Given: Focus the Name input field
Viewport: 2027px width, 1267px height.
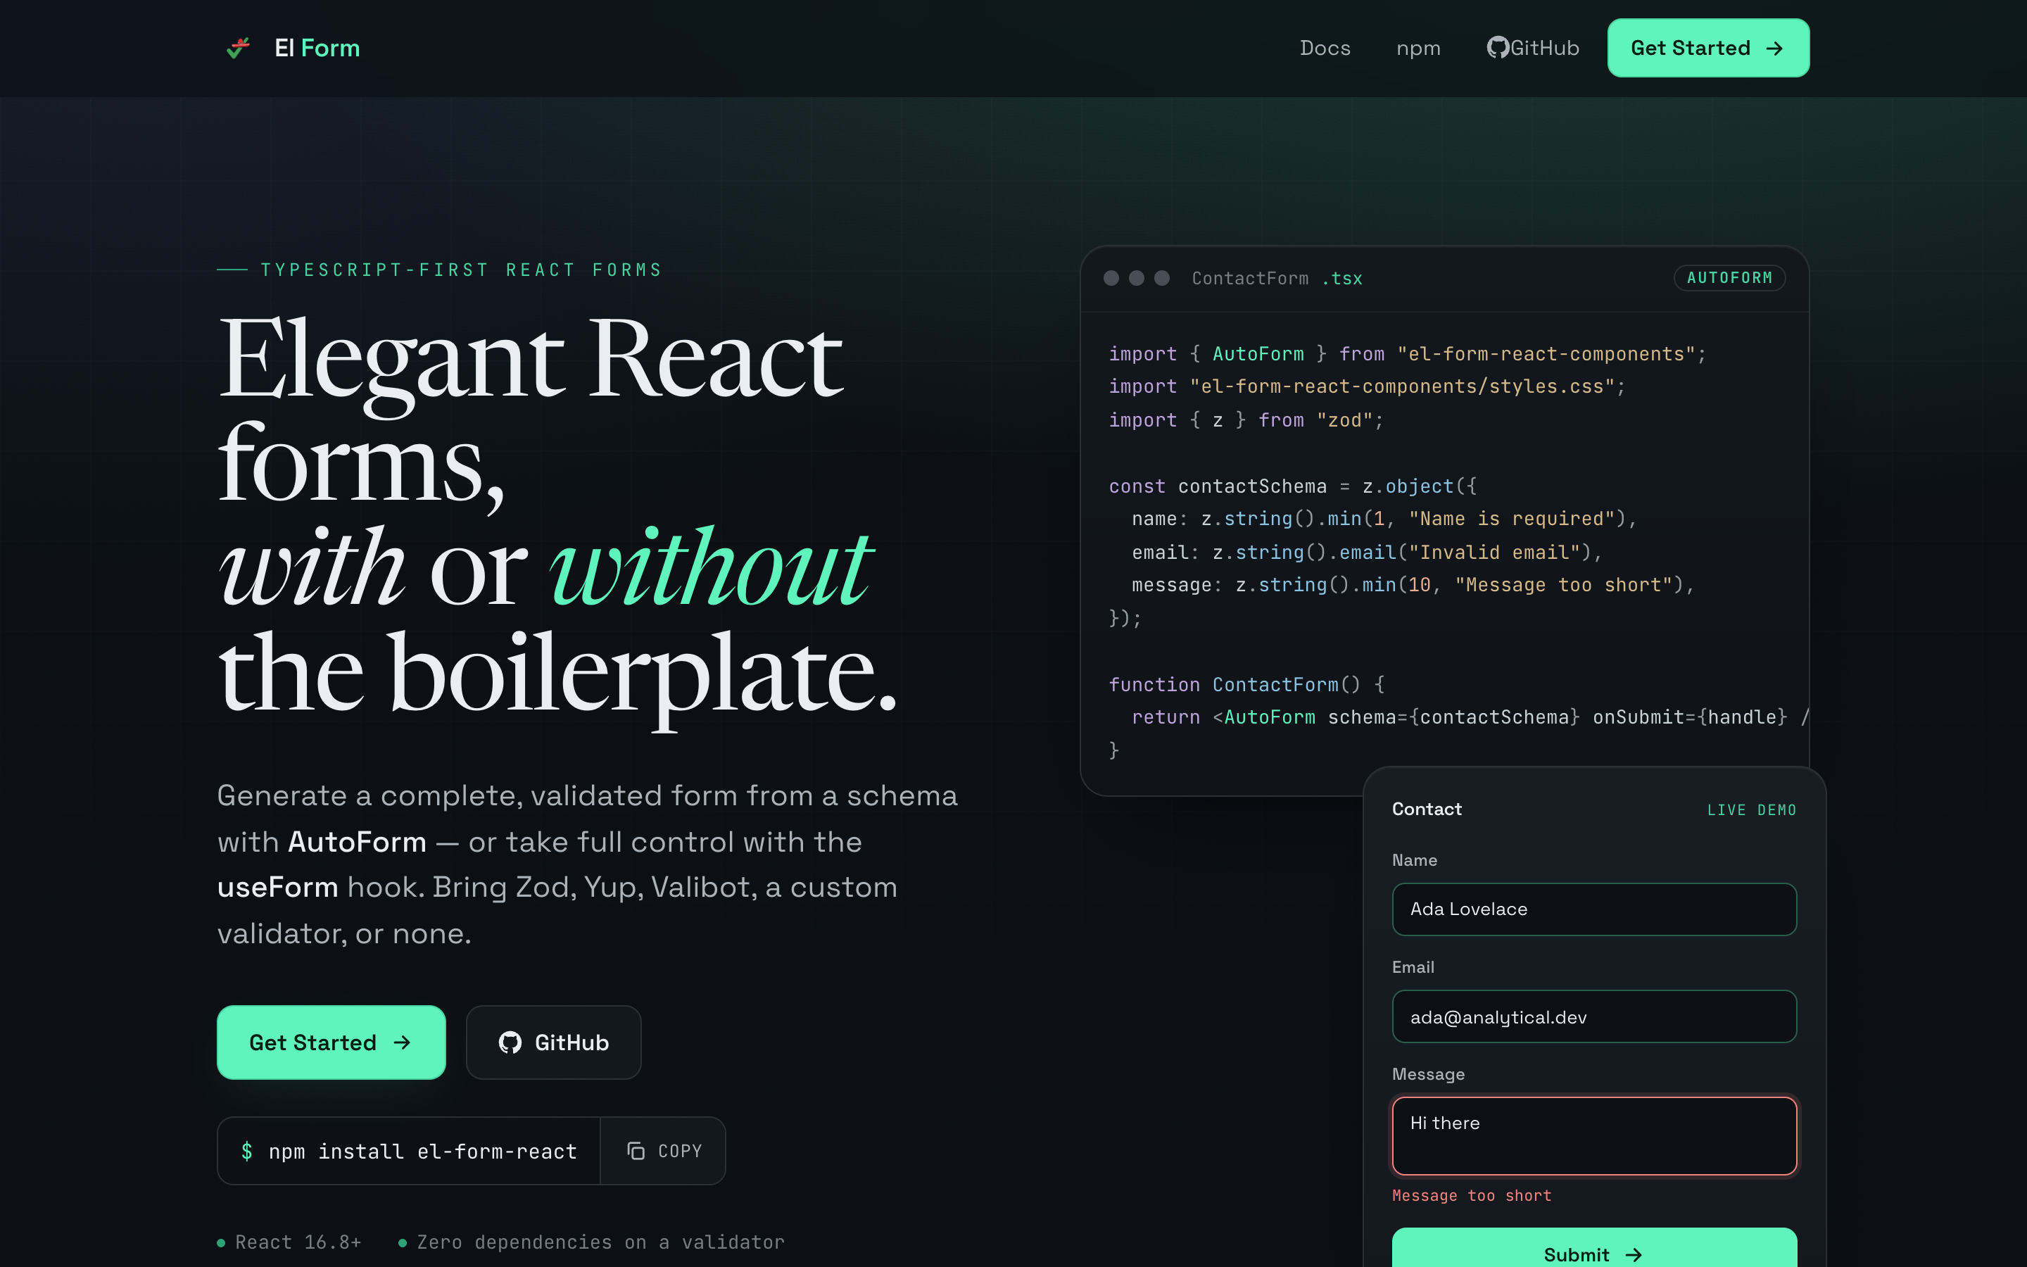Looking at the screenshot, I should (x=1594, y=908).
